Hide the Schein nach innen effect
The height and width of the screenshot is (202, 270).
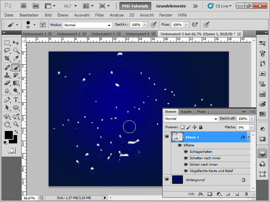(x=186, y=165)
